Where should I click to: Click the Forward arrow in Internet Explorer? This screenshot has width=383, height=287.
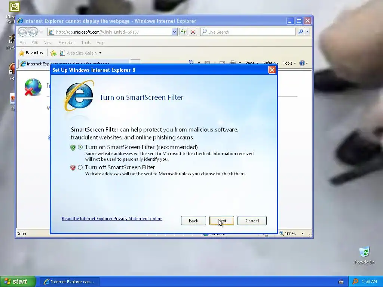click(x=33, y=32)
